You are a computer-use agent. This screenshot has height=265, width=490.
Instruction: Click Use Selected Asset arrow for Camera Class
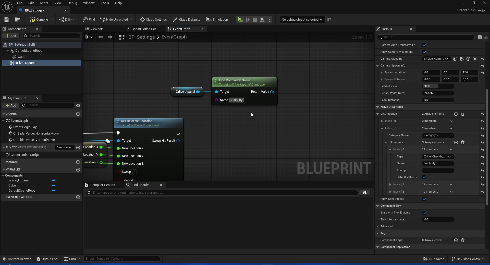tap(455, 59)
